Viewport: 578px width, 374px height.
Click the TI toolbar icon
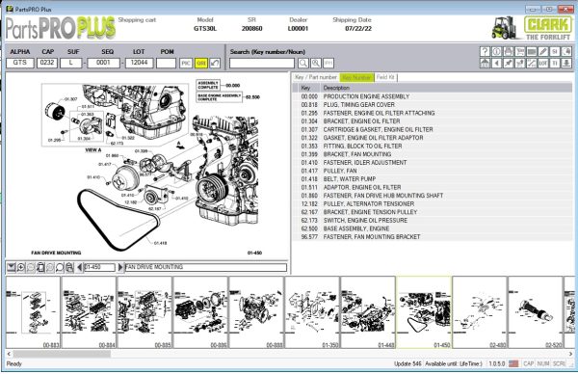[x=555, y=63]
